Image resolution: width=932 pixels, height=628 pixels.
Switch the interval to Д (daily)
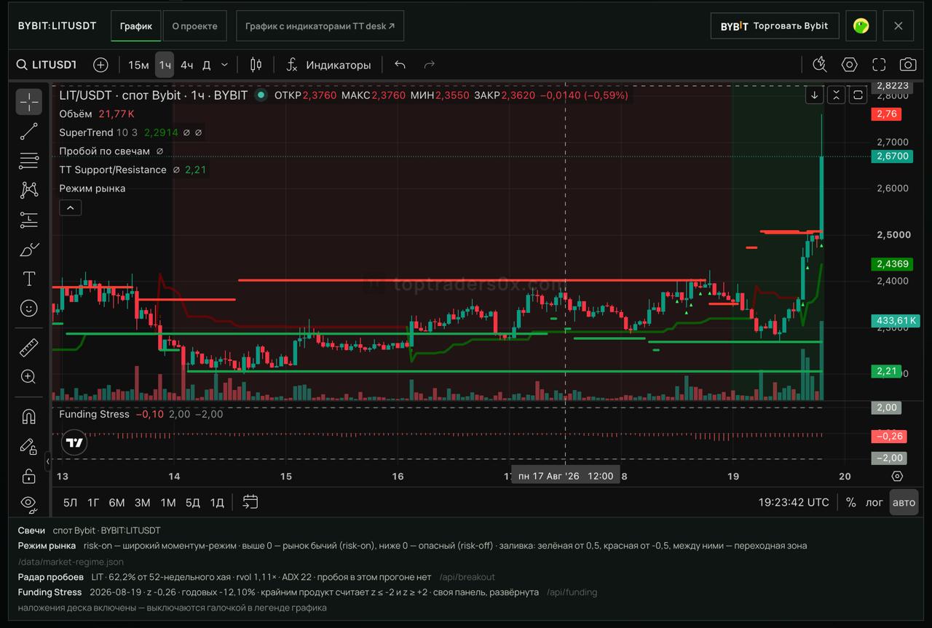pyautogui.click(x=206, y=65)
